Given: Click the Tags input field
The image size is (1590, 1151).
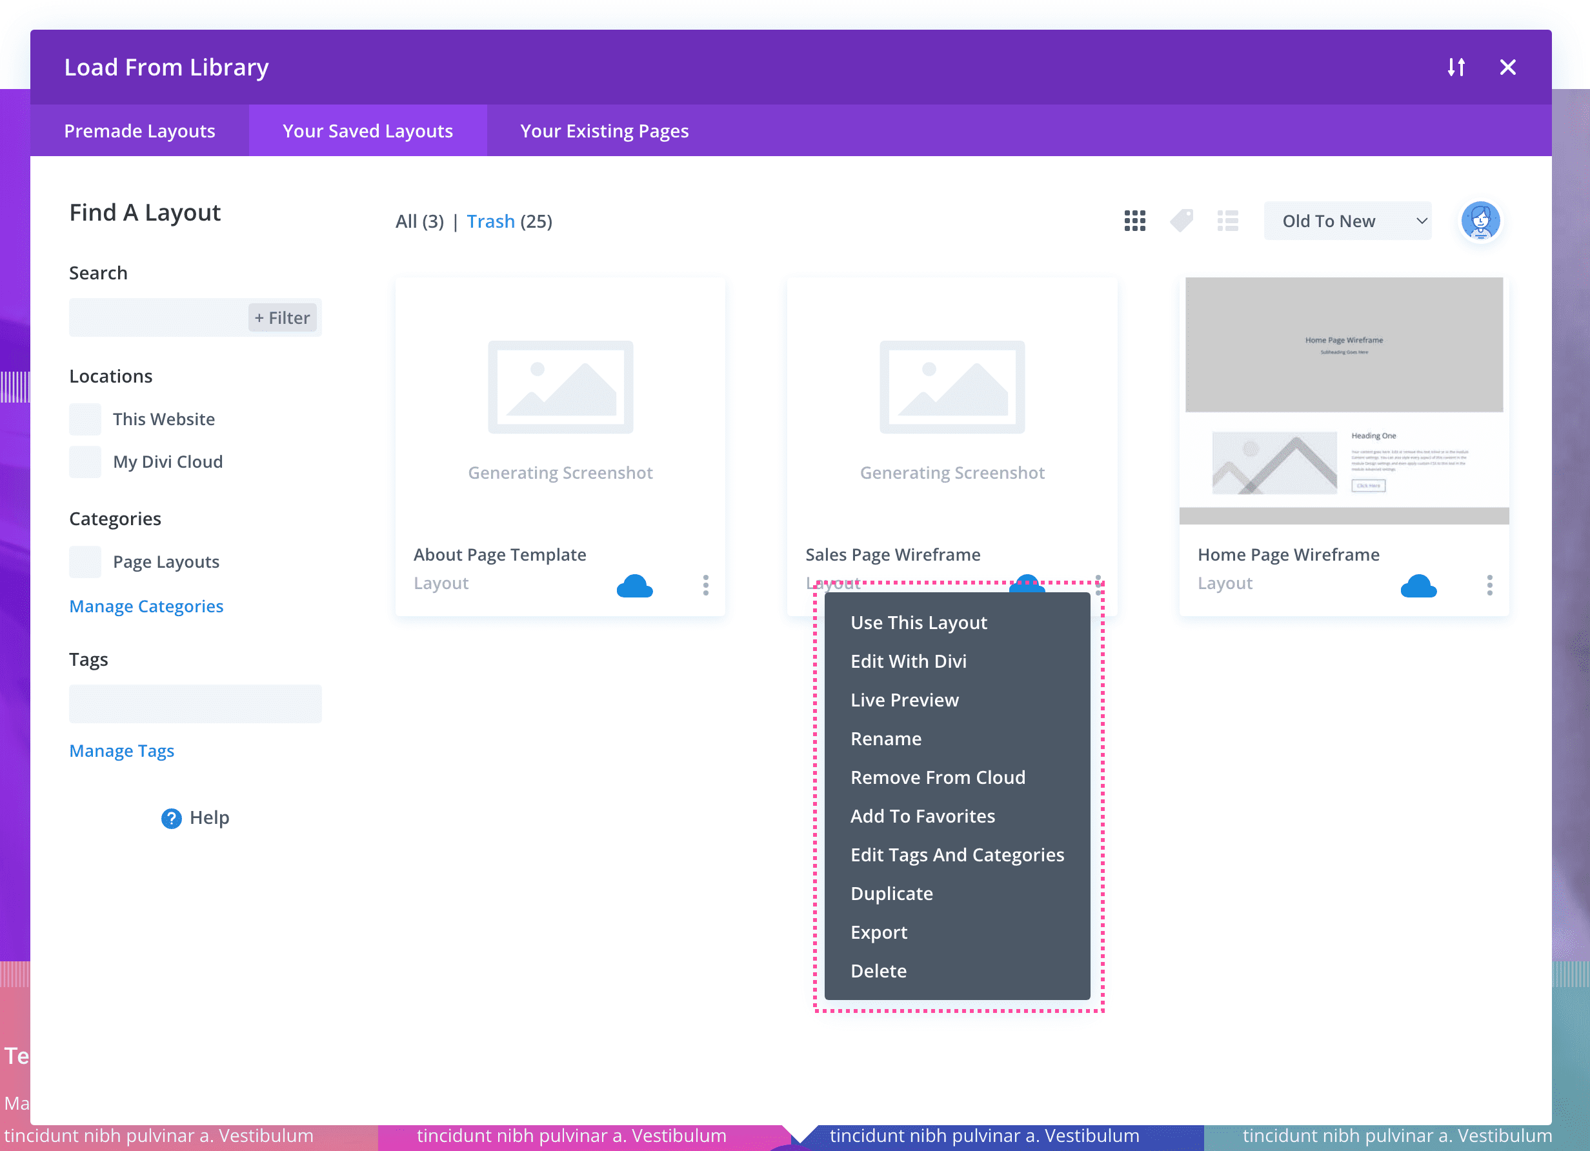Looking at the screenshot, I should (x=195, y=704).
